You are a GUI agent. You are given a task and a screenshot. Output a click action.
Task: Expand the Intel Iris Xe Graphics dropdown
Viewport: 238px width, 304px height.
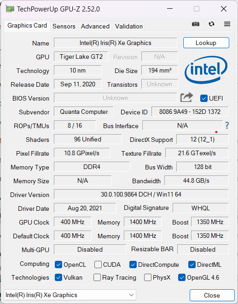[x=70, y=295]
